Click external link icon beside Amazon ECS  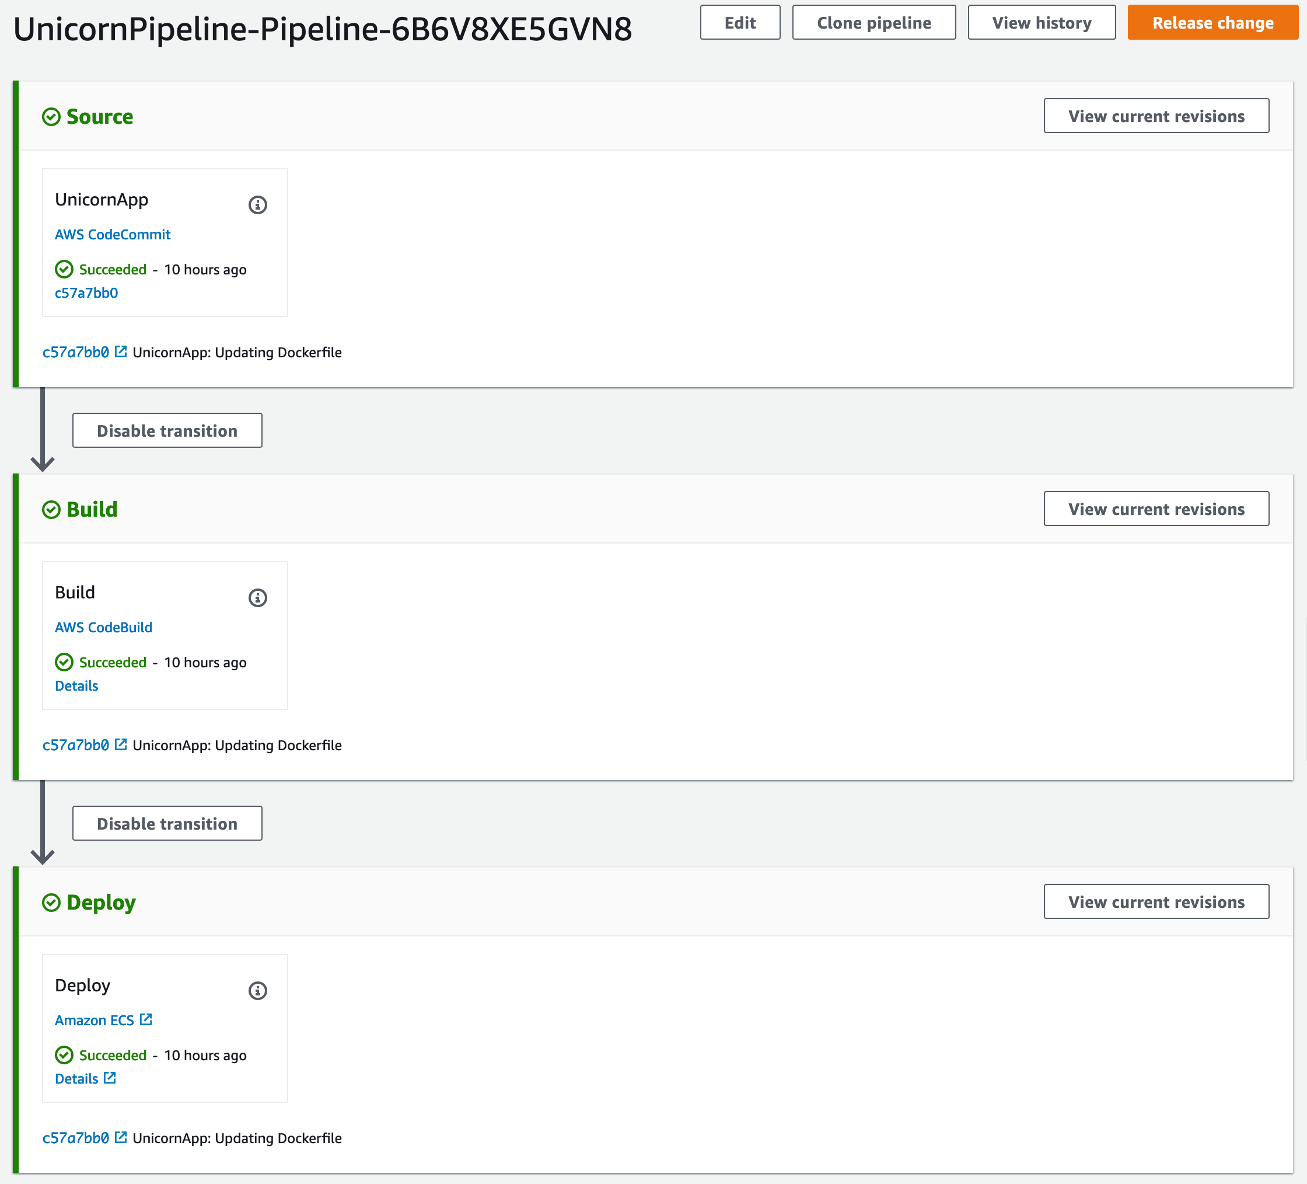pos(146,1019)
